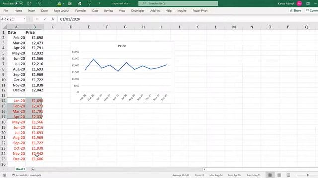Toggle the AutoSave switch

pyautogui.click(x=19, y=3)
